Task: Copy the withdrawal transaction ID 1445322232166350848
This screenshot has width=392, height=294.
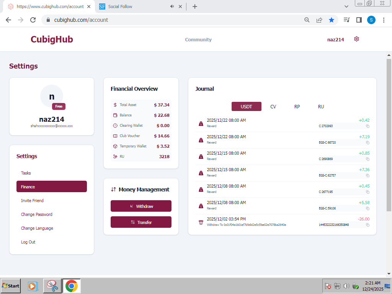Action: [367, 225]
